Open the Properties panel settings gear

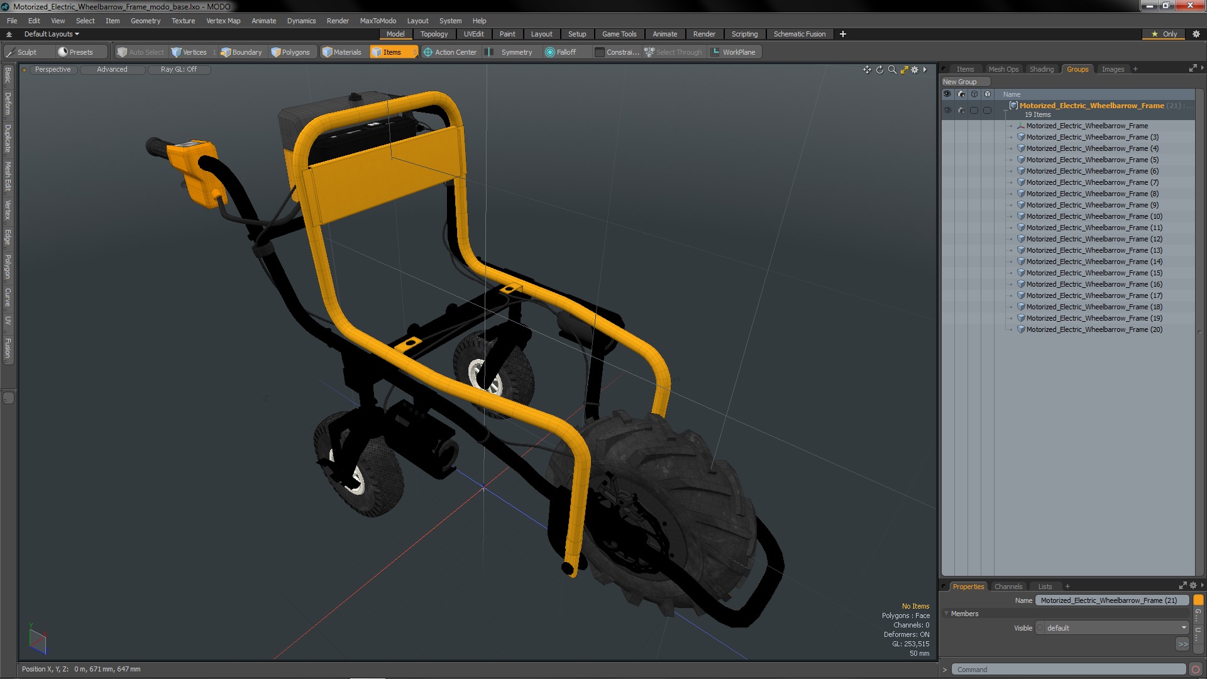pos(1193,586)
